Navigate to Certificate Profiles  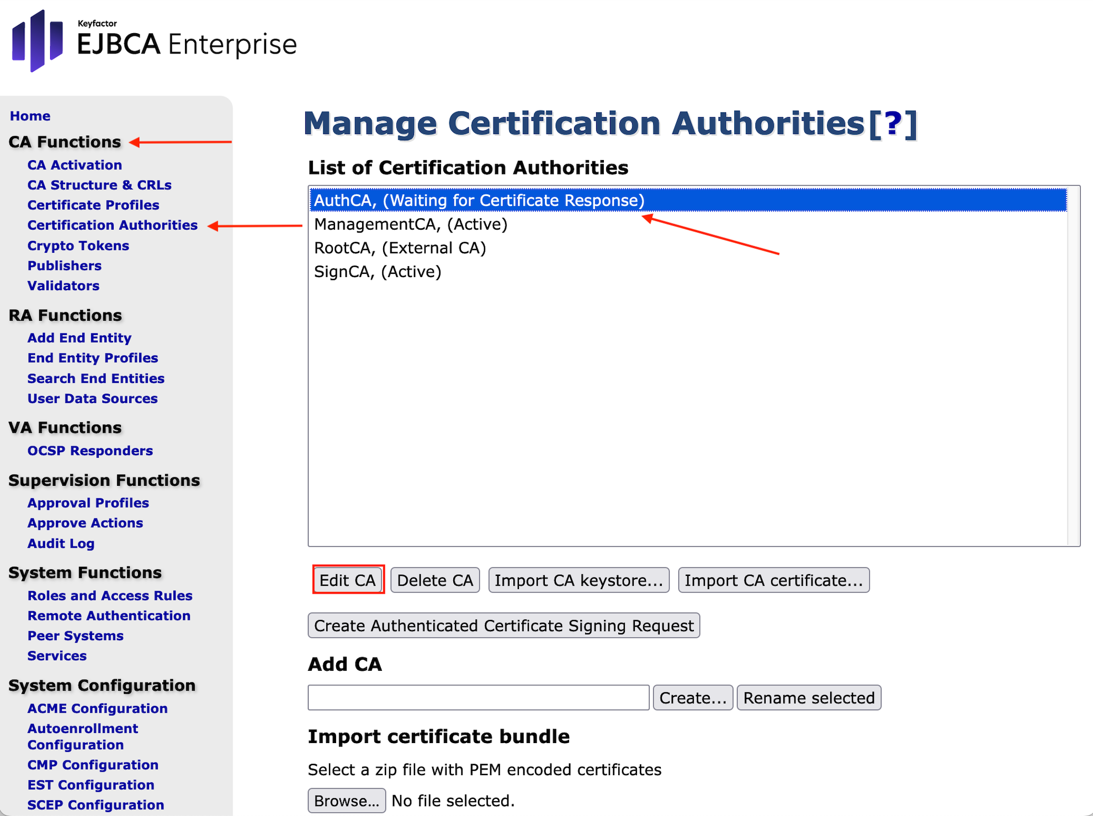tap(93, 205)
